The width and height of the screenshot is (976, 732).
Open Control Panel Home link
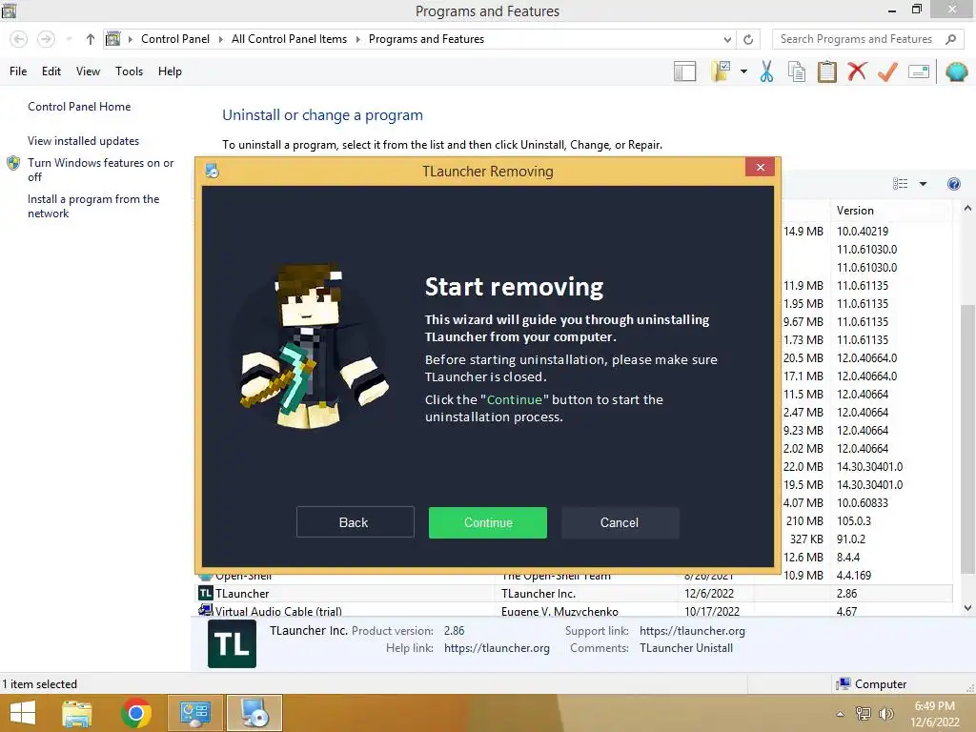click(79, 107)
